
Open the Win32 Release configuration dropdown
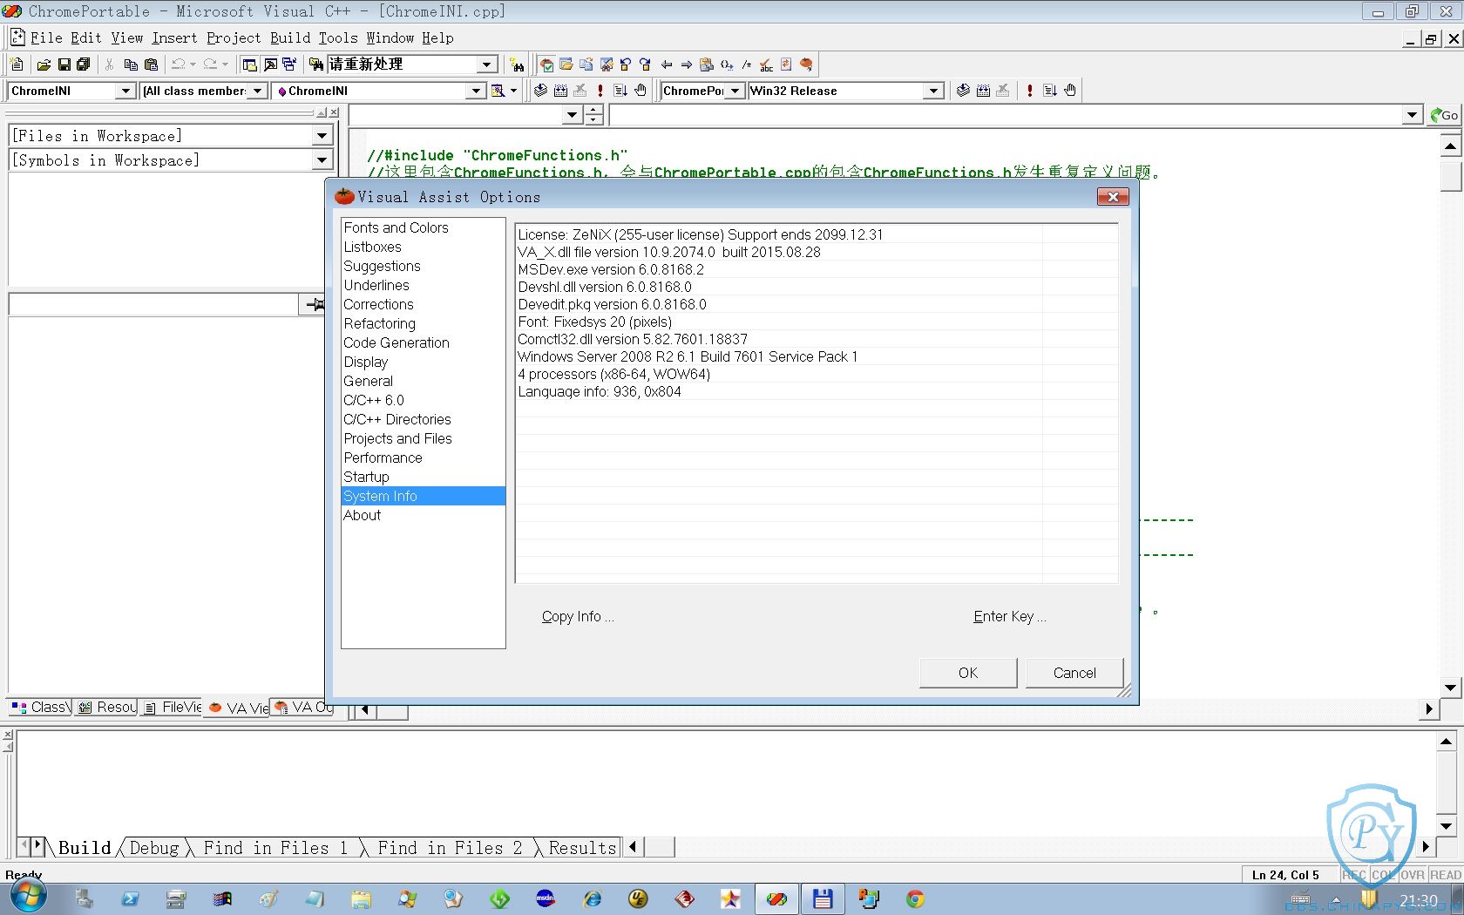pyautogui.click(x=934, y=91)
